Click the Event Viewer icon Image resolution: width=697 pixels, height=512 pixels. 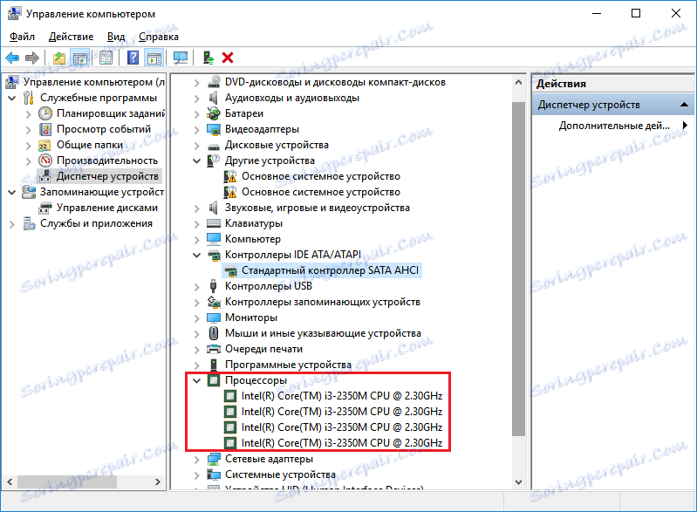(44, 129)
